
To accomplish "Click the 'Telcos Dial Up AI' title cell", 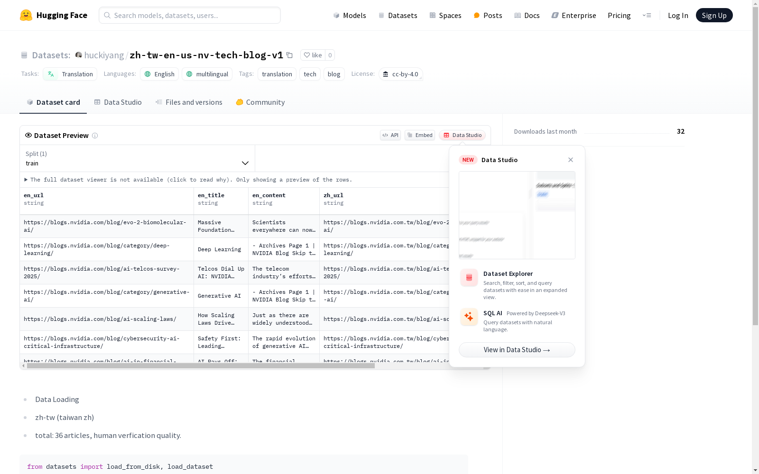I will (221, 273).
